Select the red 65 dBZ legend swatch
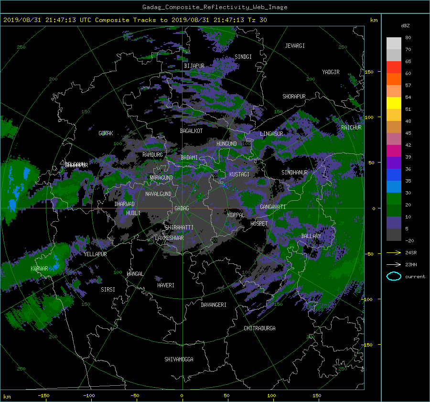 click(394, 67)
